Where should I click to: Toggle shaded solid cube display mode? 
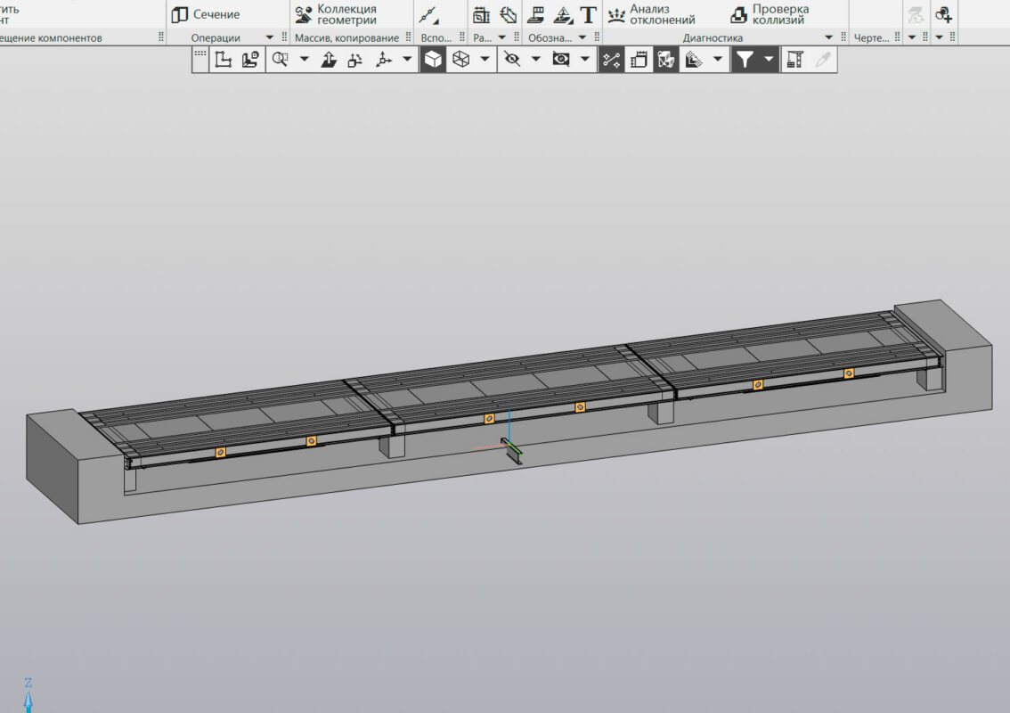click(433, 60)
